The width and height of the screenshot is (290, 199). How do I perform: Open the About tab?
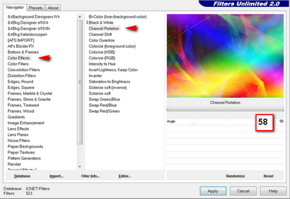click(53, 8)
